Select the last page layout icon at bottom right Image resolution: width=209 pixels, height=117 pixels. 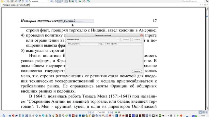pos(207,112)
